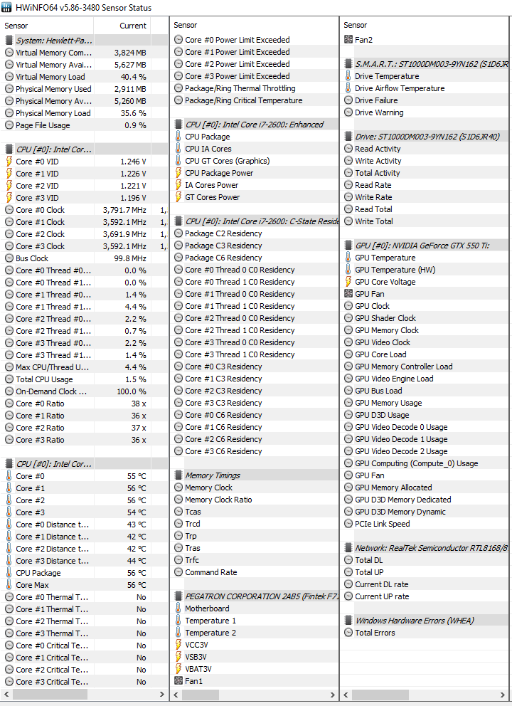Select Package C6 Residency row
Screen dimensions: 512x706
coord(255,258)
